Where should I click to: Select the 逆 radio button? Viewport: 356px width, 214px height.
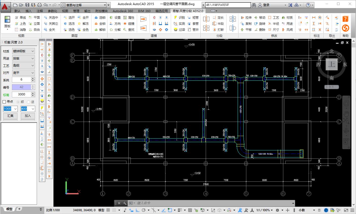(29, 102)
